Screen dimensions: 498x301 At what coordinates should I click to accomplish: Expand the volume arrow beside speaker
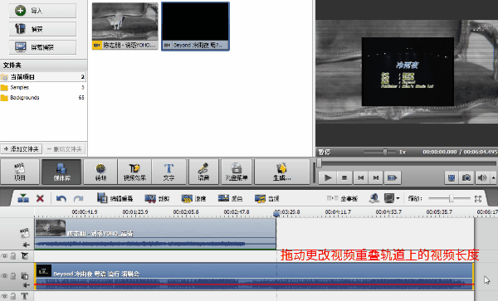tap(493, 177)
